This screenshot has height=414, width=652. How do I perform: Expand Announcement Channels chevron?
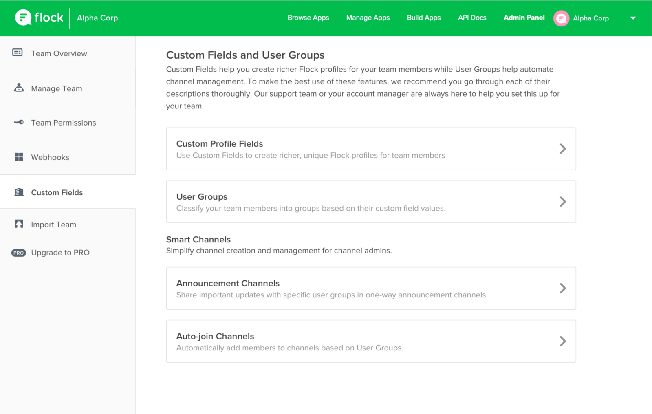tap(563, 288)
